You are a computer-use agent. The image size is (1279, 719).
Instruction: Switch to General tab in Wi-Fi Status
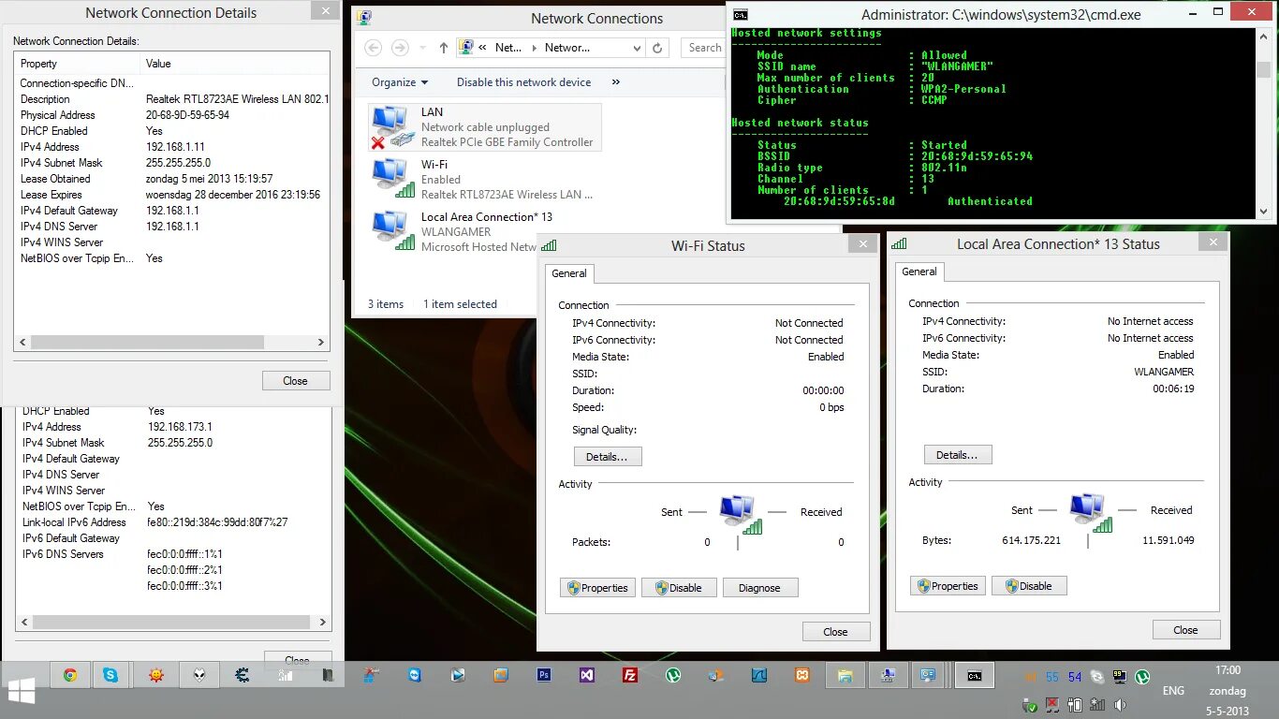coord(569,273)
